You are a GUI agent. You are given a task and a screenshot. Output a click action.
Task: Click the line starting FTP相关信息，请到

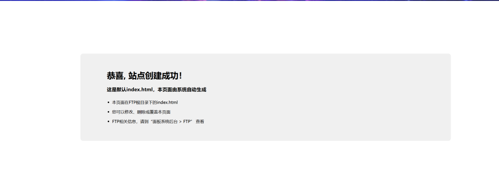pyautogui.click(x=158, y=121)
